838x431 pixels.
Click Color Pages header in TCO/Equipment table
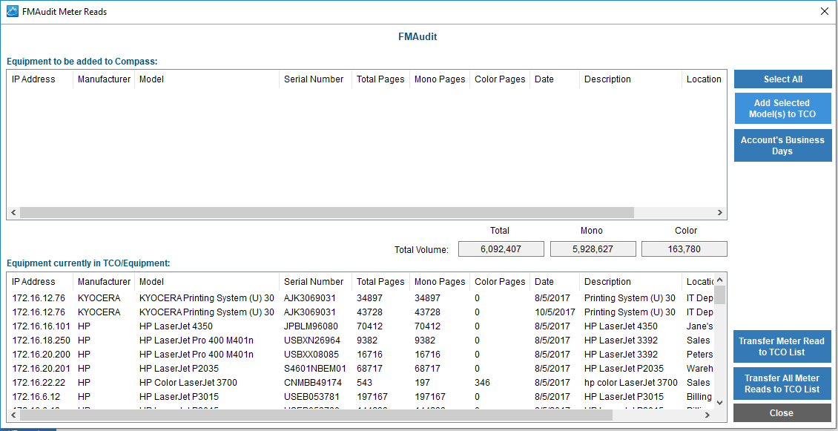(x=500, y=282)
